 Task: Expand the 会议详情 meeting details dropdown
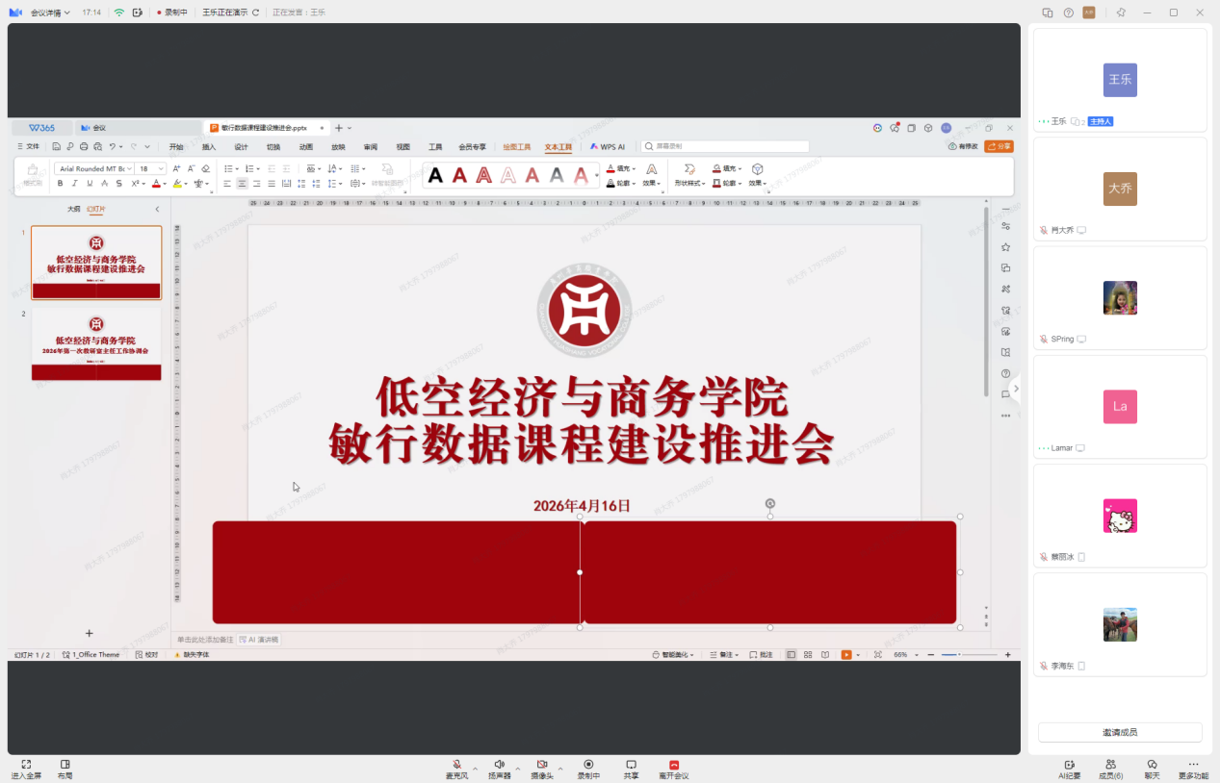coord(50,13)
